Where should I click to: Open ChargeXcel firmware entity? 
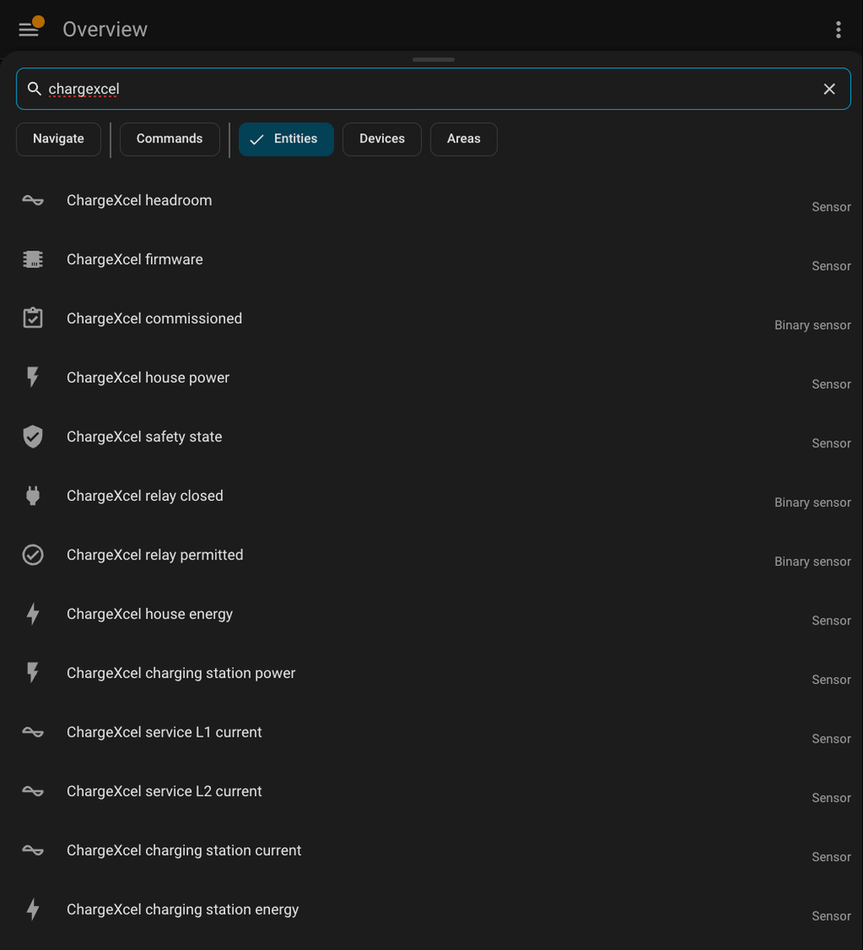point(433,260)
